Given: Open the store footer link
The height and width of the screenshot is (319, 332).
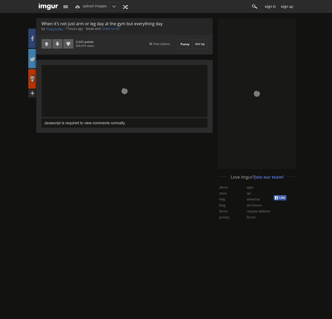Looking at the screenshot, I should [223, 193].
